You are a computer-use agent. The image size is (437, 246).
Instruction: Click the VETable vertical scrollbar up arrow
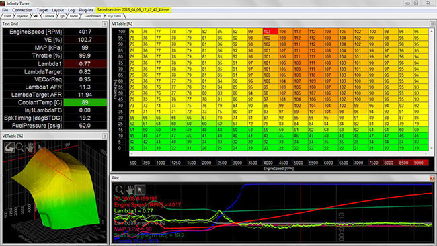coord(432,30)
